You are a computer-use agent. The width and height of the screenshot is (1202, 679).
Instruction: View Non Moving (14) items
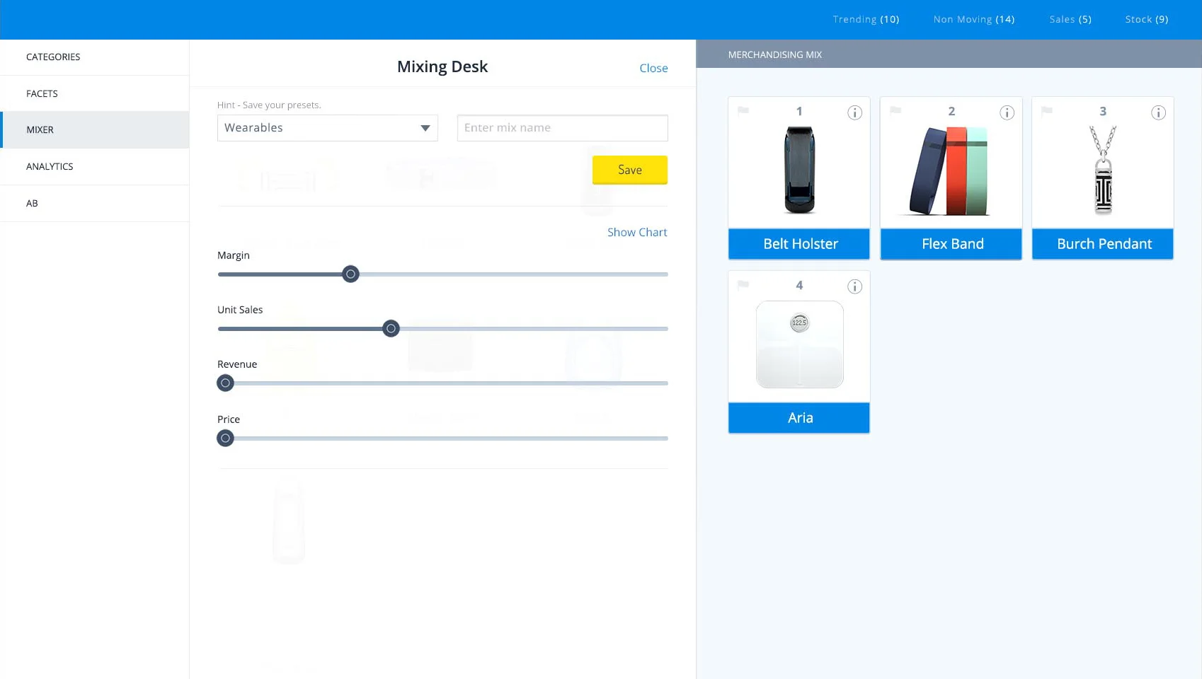974,19
